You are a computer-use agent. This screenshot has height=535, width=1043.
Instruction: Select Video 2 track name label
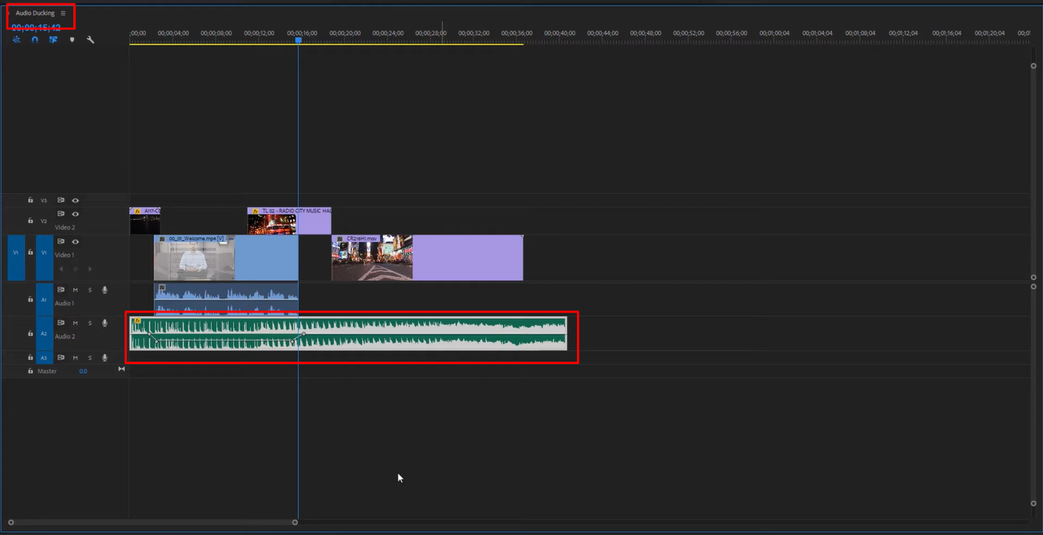[x=65, y=227]
